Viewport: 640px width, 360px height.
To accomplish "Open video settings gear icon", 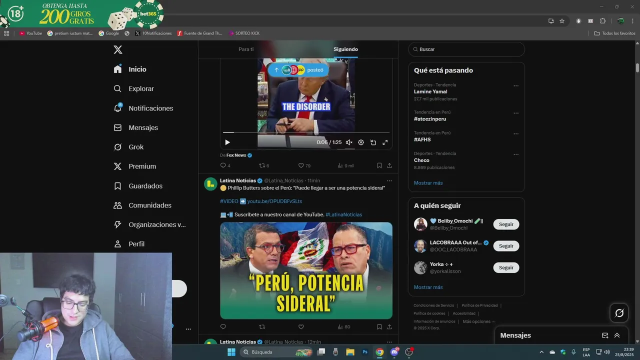I will coord(361,142).
